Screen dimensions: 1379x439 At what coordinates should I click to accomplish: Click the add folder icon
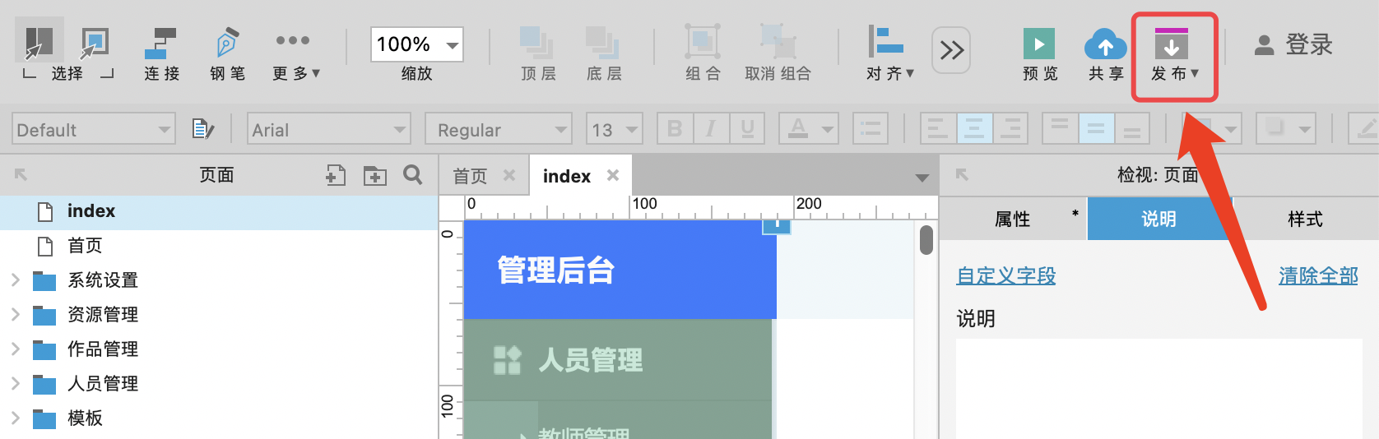pos(375,175)
